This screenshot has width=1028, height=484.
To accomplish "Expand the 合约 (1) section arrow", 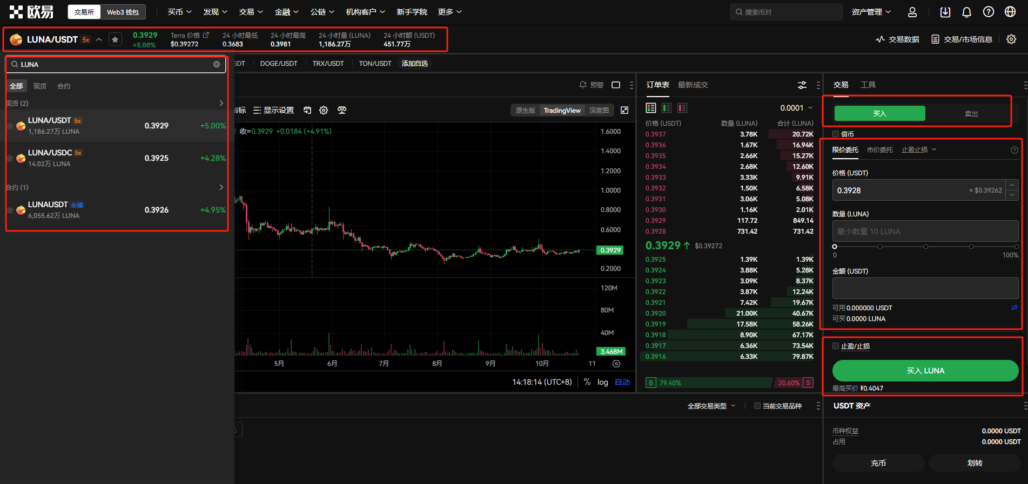I will (221, 187).
